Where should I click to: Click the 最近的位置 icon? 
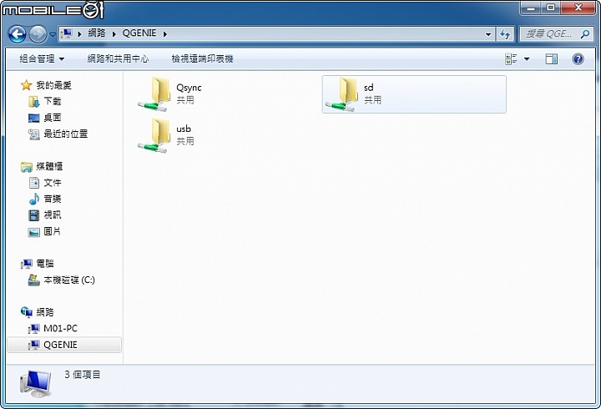33,134
